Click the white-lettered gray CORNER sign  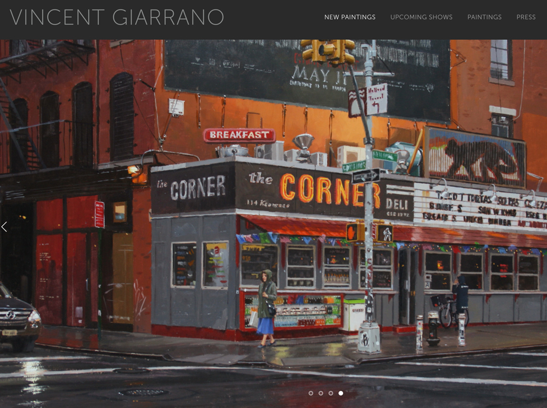[193, 188]
